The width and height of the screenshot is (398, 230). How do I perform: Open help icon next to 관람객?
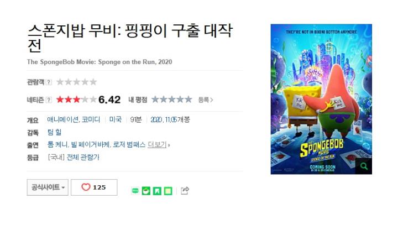click(x=49, y=82)
